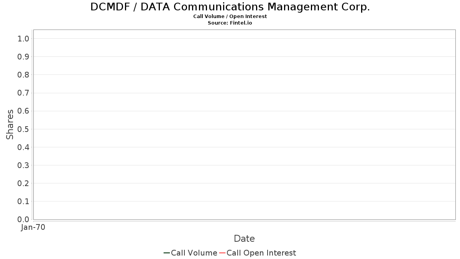
Task: Click the 0.8 y-axis tick label
Action: tap(23, 75)
